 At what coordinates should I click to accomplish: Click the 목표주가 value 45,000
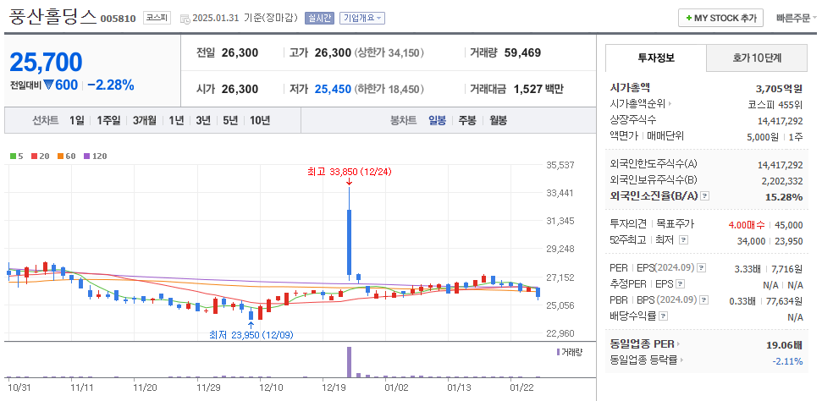pos(788,225)
